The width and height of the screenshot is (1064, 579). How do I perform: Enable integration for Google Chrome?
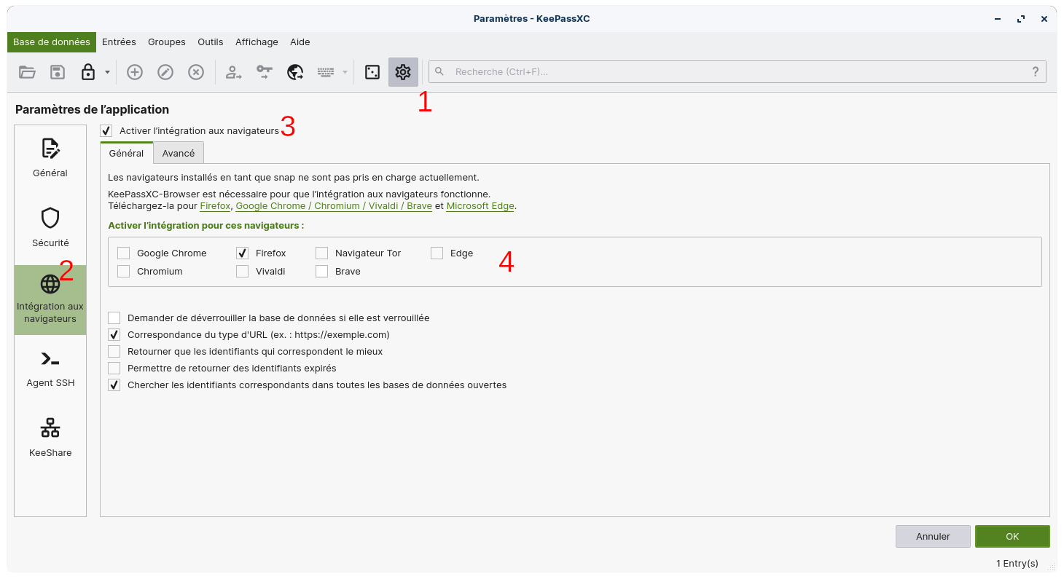pos(124,253)
